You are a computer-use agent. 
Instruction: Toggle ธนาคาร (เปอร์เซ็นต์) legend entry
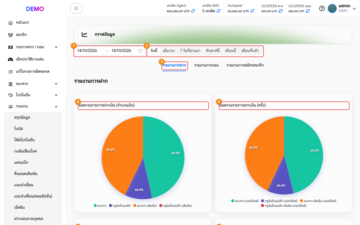click(x=245, y=201)
